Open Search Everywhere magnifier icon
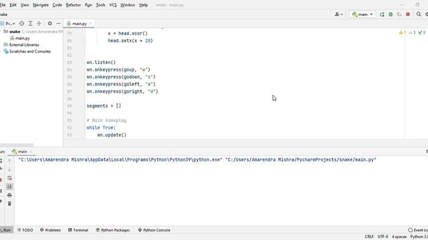The width and height of the screenshot is (428, 240). [419, 14]
